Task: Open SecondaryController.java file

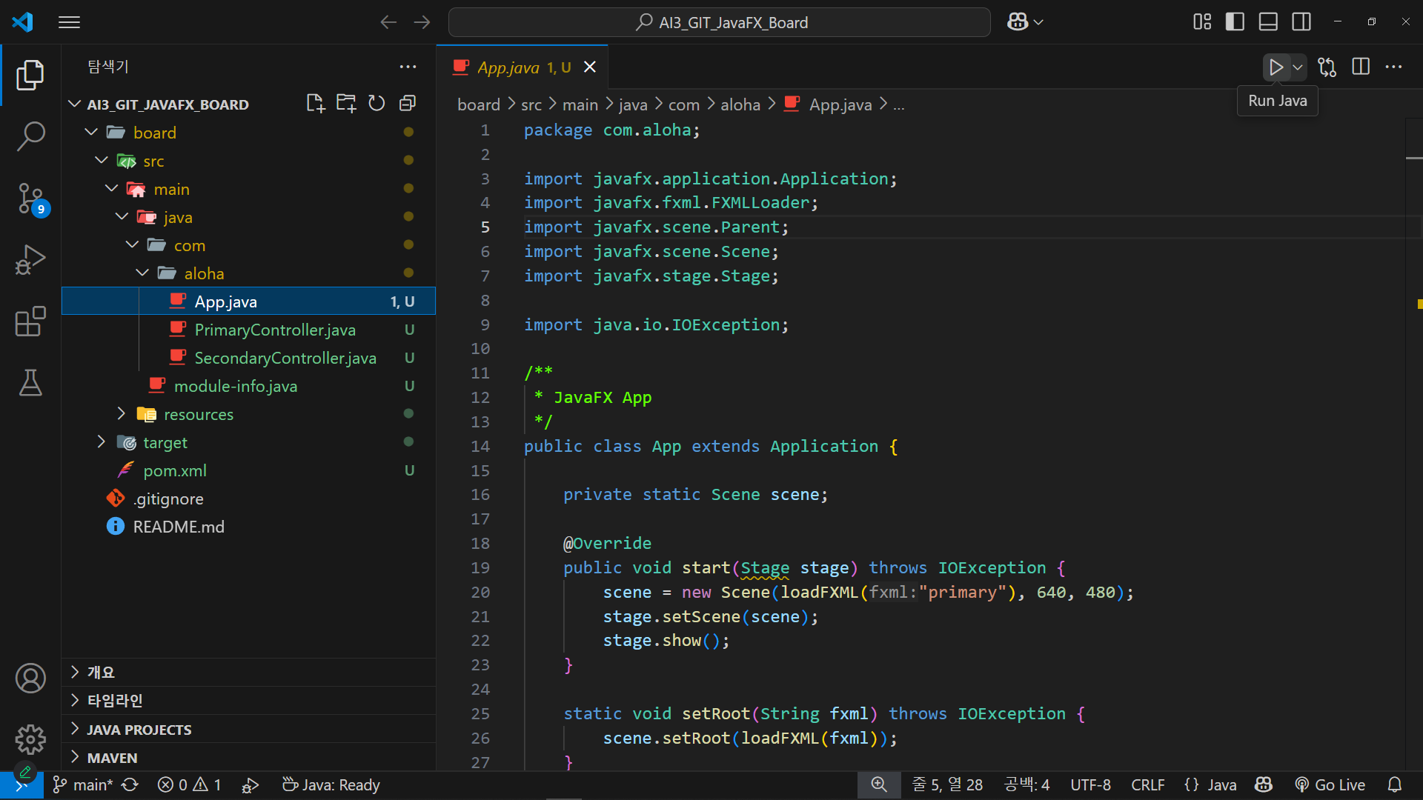Action: pyautogui.click(x=285, y=358)
